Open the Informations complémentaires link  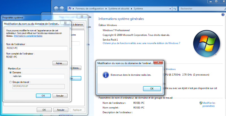(28, 36)
